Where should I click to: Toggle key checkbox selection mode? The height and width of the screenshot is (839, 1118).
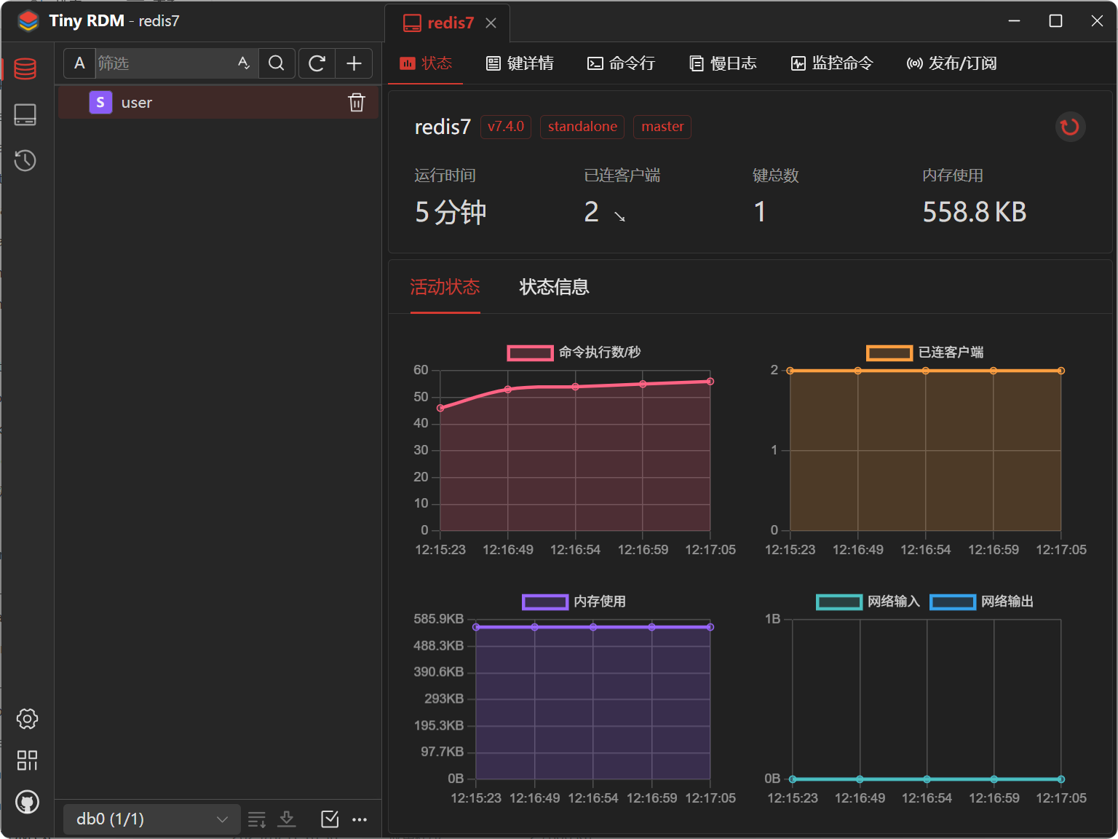(330, 819)
